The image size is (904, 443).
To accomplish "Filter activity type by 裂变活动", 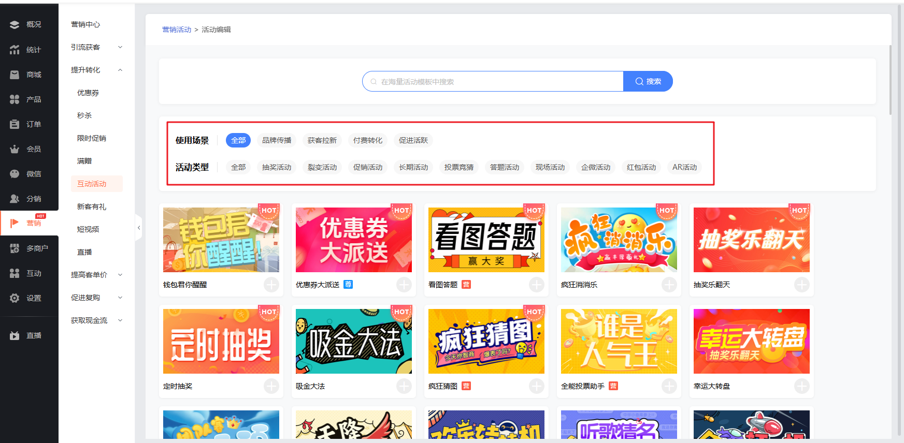I will pyautogui.click(x=322, y=167).
